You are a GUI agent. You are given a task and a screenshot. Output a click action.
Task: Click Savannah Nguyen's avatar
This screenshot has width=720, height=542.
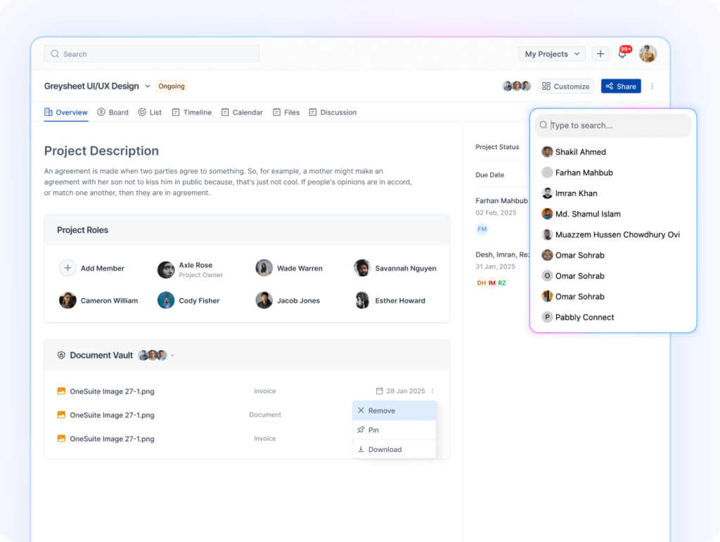[362, 268]
